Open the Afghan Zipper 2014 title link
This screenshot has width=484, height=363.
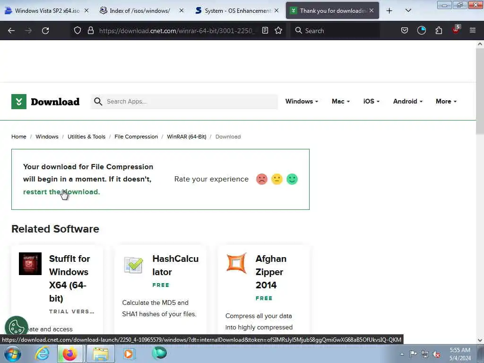tap(271, 272)
